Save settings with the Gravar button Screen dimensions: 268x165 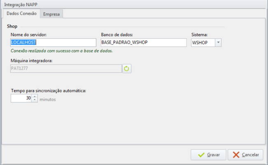tap(209, 155)
